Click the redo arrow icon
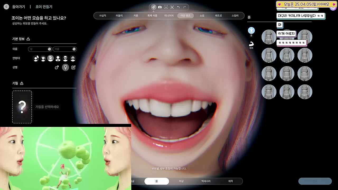 pyautogui.click(x=185, y=7)
